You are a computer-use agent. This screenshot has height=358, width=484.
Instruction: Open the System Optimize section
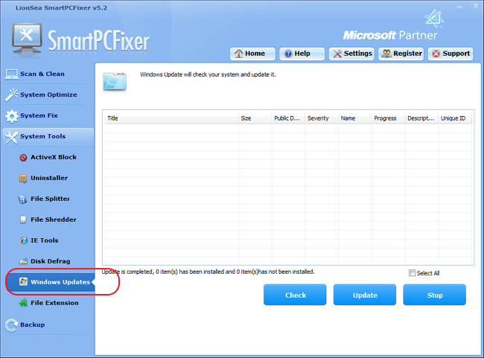point(48,95)
